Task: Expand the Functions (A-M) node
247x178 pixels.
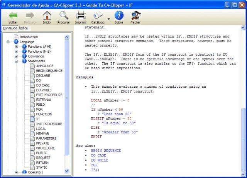Action: pos(16,47)
